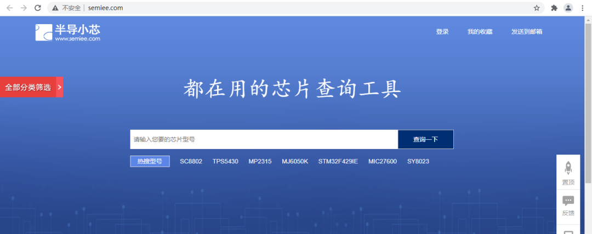Reload the page with refresh icon
592x234 pixels.
pyautogui.click(x=37, y=8)
